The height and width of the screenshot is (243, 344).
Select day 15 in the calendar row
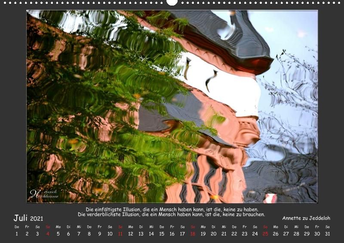pos(162,234)
